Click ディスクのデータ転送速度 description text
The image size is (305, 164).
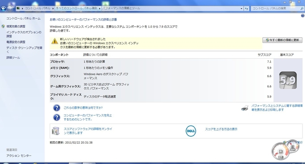coord(100,96)
